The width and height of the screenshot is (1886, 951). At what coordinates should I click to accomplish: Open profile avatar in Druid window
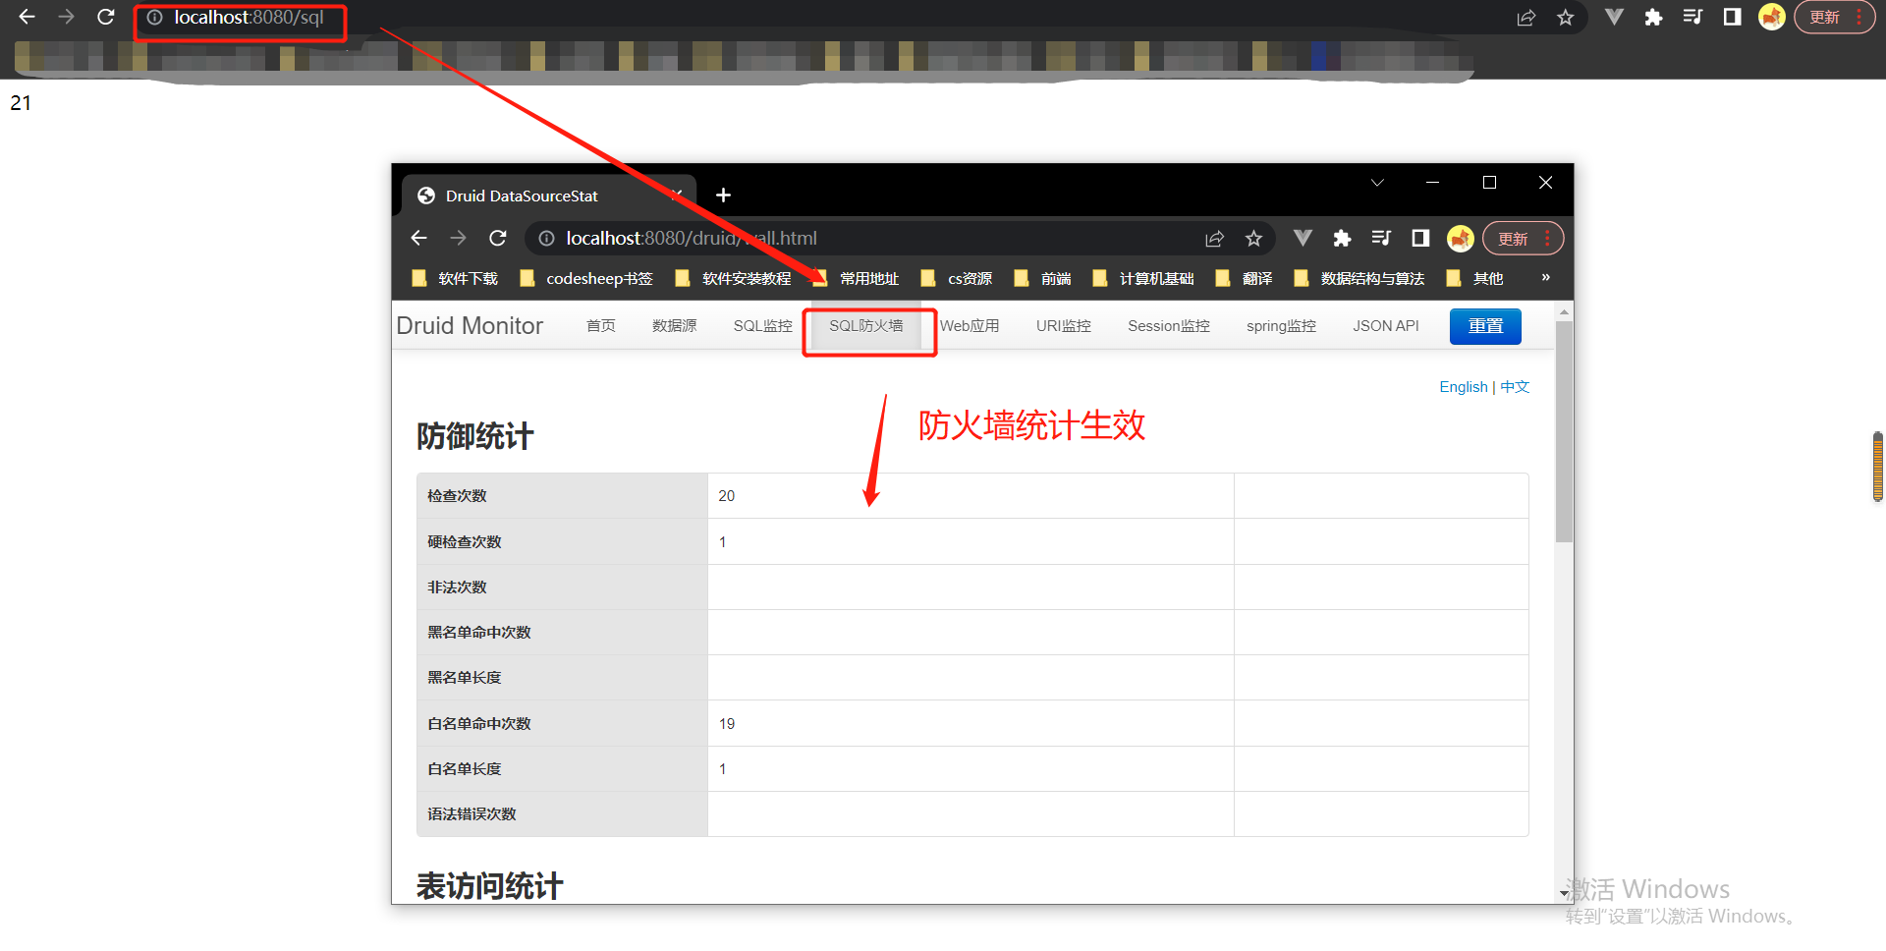pos(1461,238)
